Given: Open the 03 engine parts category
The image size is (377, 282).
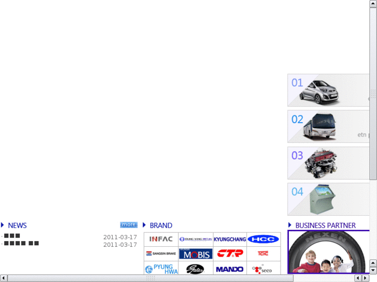Looking at the screenshot, I should pos(328,163).
